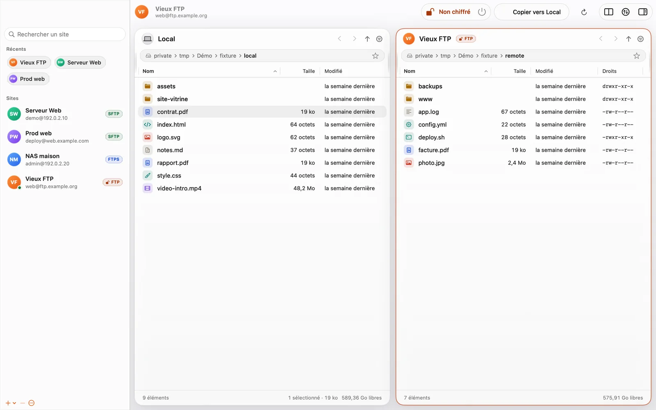Open Local pane options menu icon
Screen dimensions: 656x410
coord(380,39)
